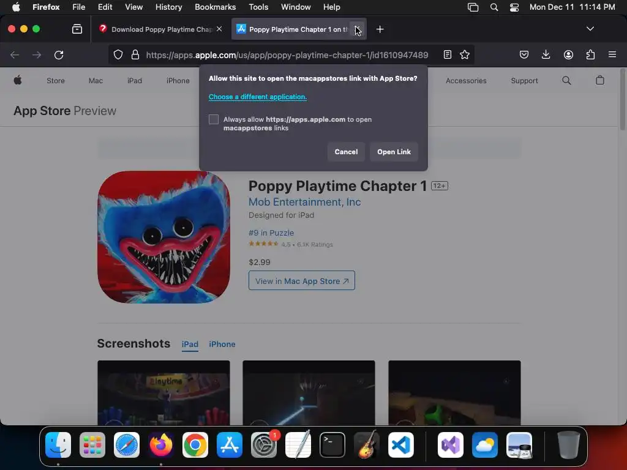Open the Firefox downloads panel
This screenshot has height=470, width=627.
click(x=546, y=54)
